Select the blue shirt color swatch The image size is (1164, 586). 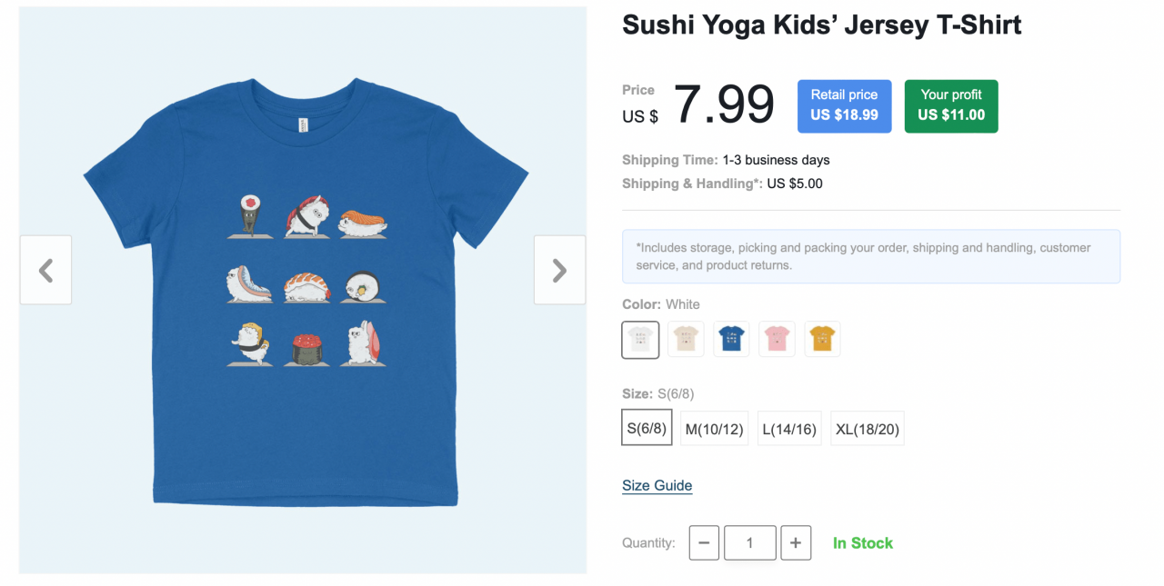pos(731,338)
